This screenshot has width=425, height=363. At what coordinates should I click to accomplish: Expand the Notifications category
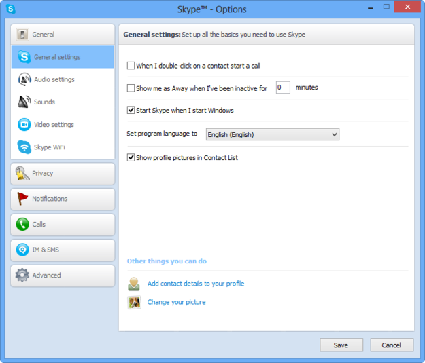[x=63, y=199]
